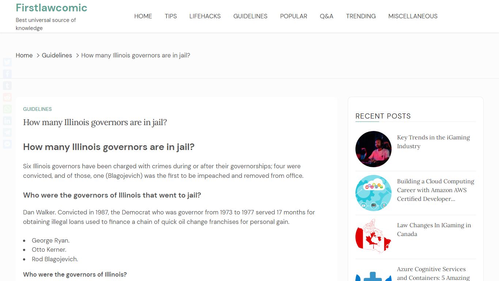499x281 pixels.
Task: Click the 'Best universal source of knowledge' tagline
Action: tap(46, 24)
